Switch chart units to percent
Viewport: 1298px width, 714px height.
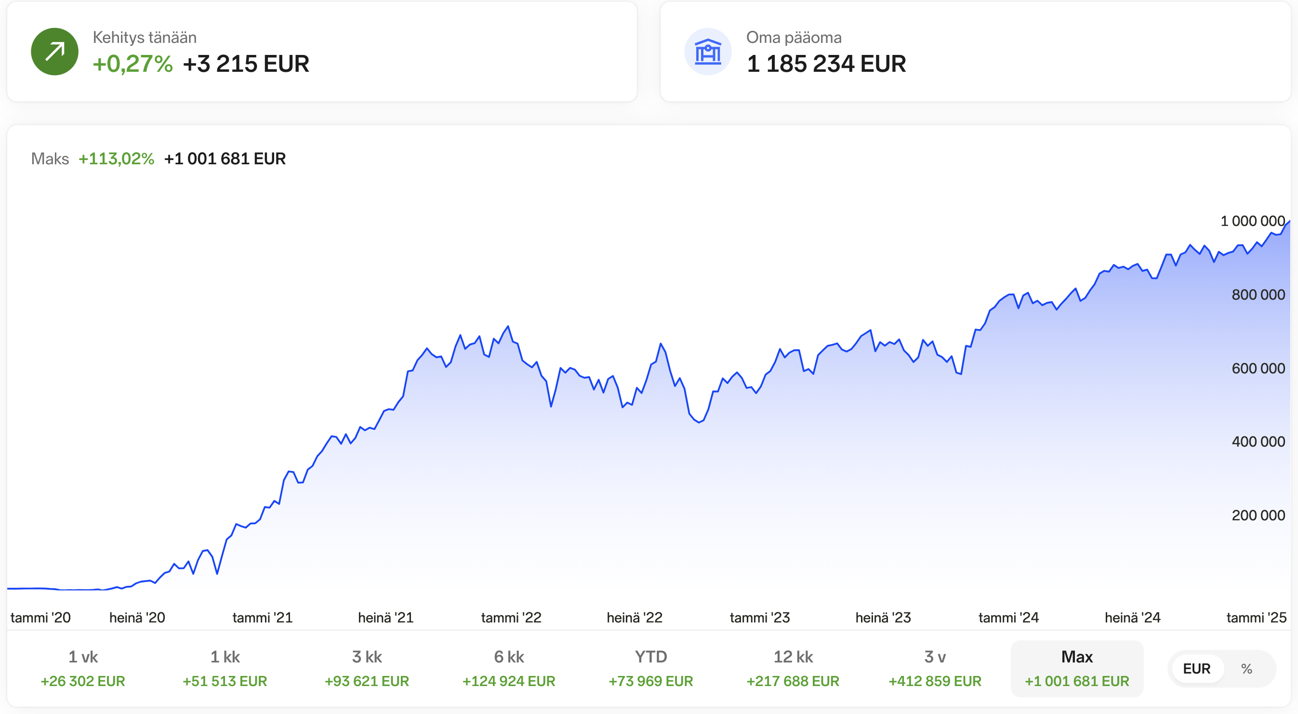click(x=1246, y=669)
